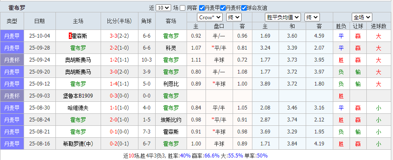
Task: Open away team 埃斯比约
Action: pyautogui.click(x=171, y=120)
